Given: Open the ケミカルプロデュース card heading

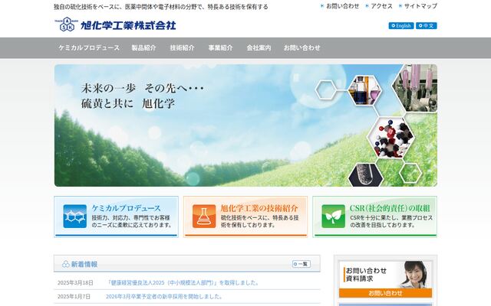Looking at the screenshot, I should (x=126, y=208).
